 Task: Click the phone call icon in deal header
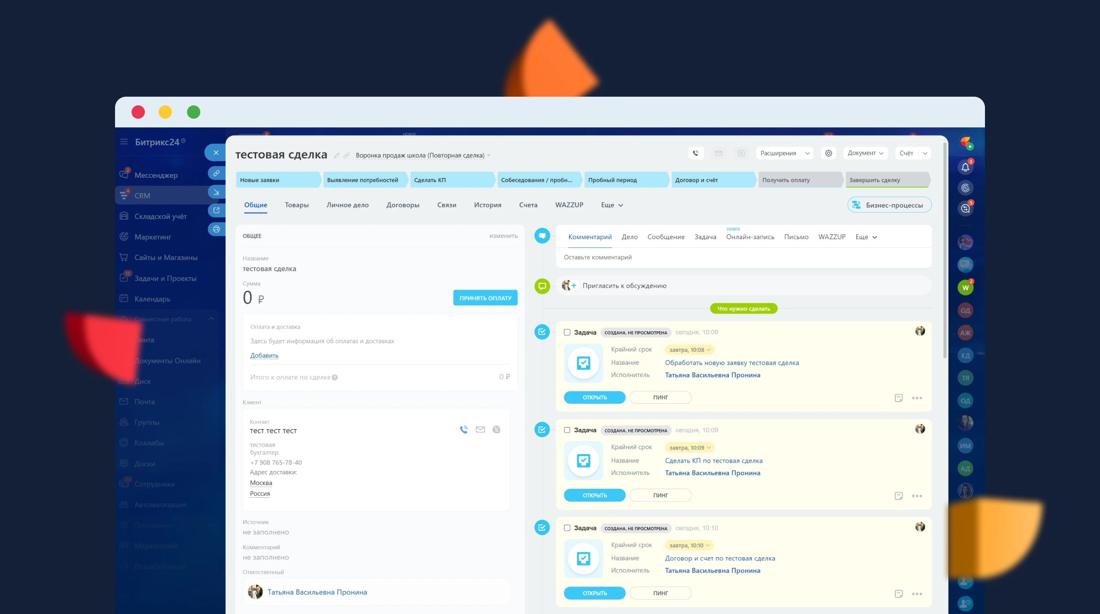(x=696, y=153)
